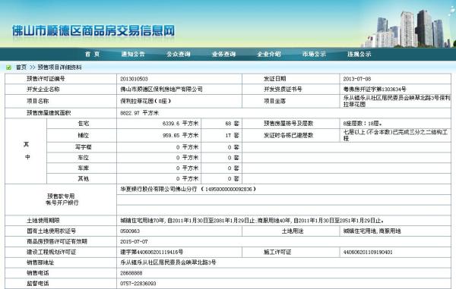Select issue date 2013-07-08
Screen dimensions: 456x289
coord(357,79)
